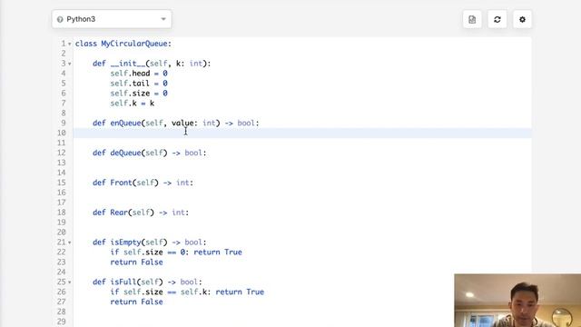Click line number 16 in the gutter
The image size is (581, 327).
point(62,193)
